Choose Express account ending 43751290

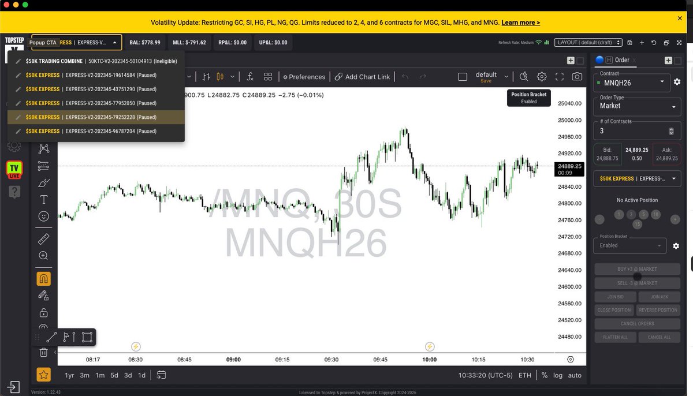coord(96,89)
